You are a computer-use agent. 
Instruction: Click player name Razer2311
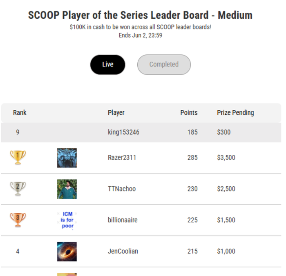(x=122, y=158)
